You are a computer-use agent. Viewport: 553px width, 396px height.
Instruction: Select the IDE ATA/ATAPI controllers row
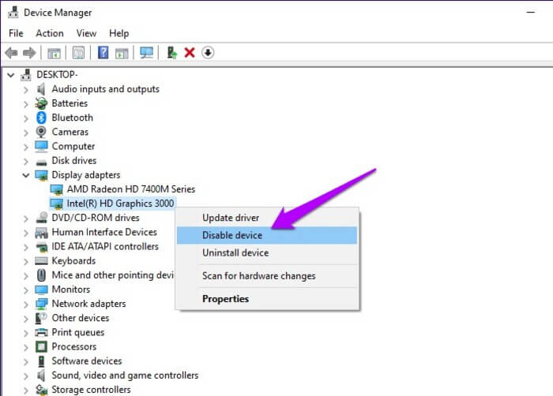tap(105, 247)
